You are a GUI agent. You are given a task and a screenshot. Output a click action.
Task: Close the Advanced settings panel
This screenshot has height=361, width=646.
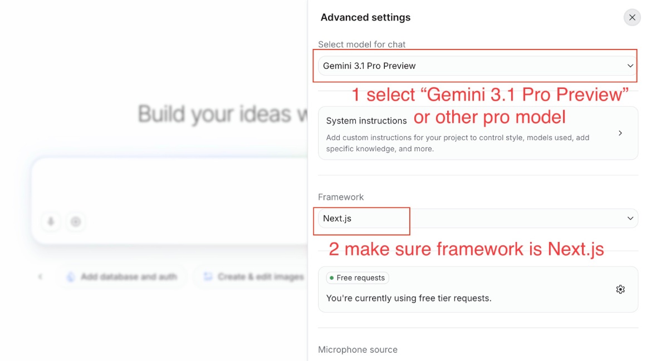click(x=632, y=17)
